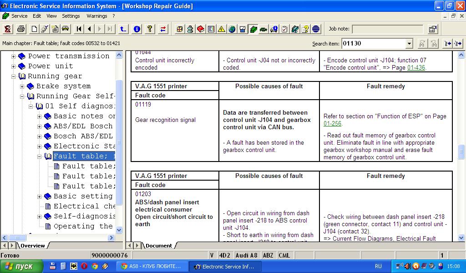The height and width of the screenshot is (273, 466).
Task: Click the yellow warning triangle icon
Action: pos(221,29)
